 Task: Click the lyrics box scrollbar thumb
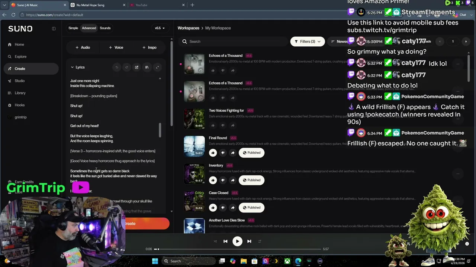pos(160,130)
